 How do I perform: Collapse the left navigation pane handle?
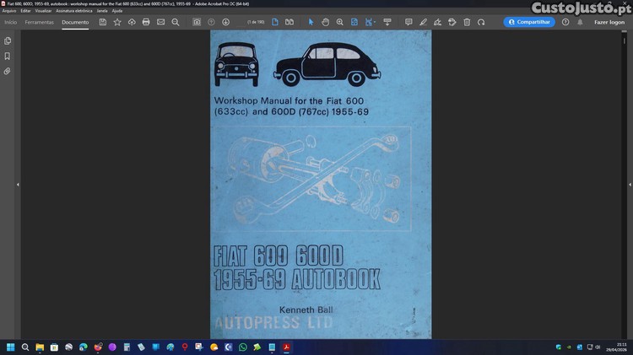point(18,185)
